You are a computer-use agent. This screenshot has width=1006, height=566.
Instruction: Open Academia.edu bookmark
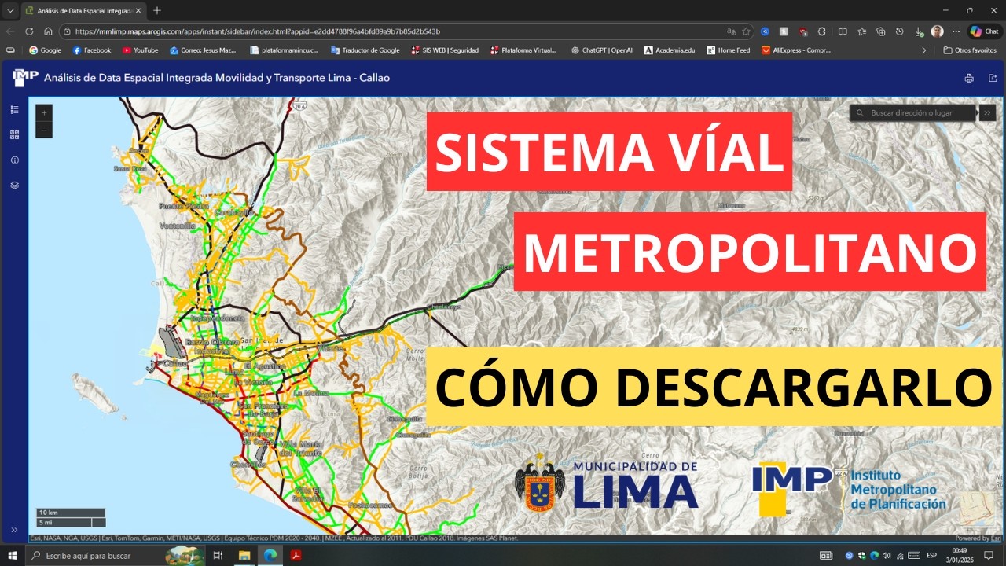pyautogui.click(x=670, y=50)
